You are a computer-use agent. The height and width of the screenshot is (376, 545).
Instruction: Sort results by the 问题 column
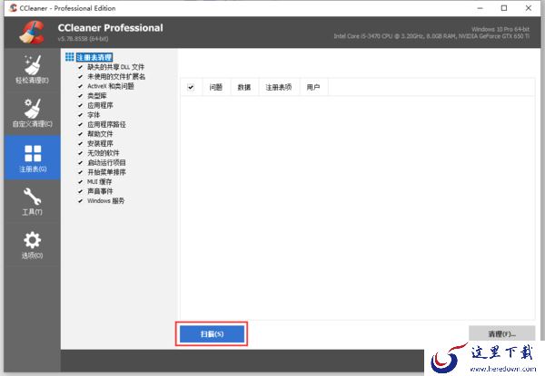216,87
